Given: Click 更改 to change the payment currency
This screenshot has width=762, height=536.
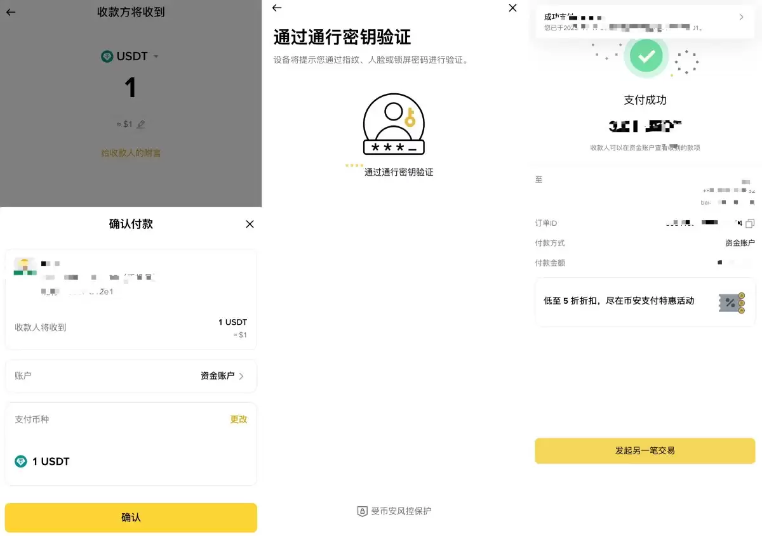Looking at the screenshot, I should [x=238, y=419].
